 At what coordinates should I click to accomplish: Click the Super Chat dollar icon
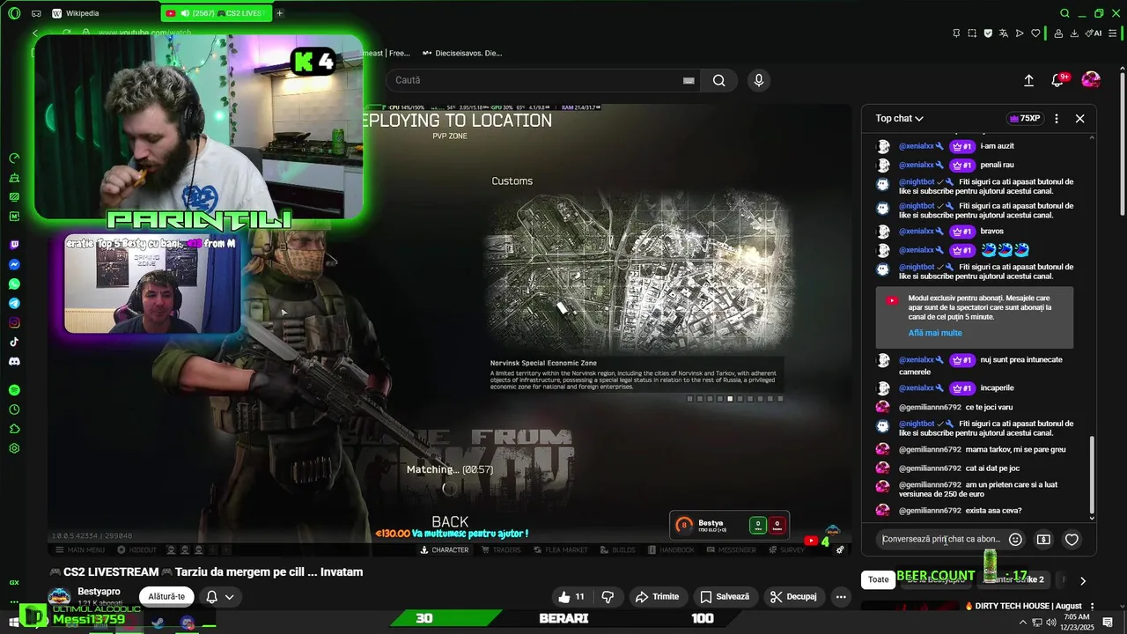click(1043, 540)
